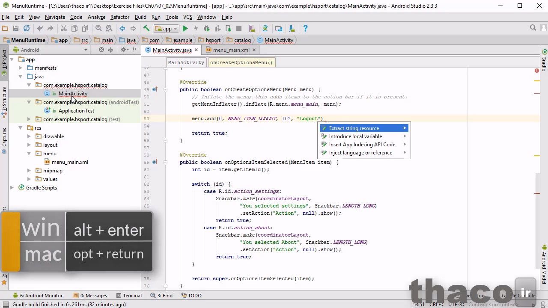Click the Stop square icon
The image size is (548, 308).
pos(239,28)
